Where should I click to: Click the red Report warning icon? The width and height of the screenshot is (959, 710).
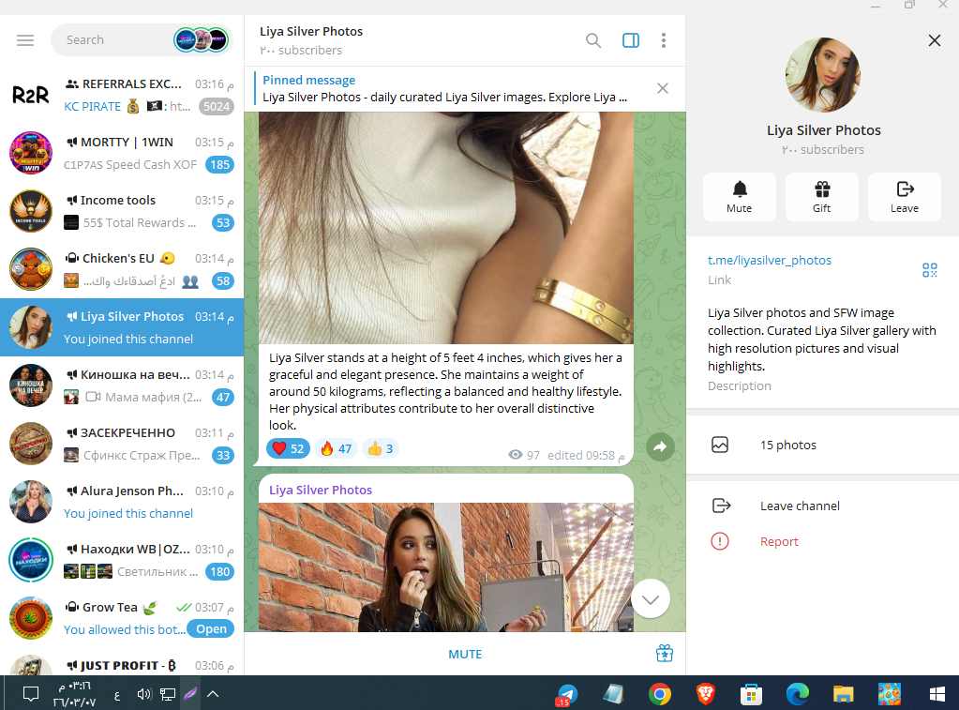coord(720,541)
